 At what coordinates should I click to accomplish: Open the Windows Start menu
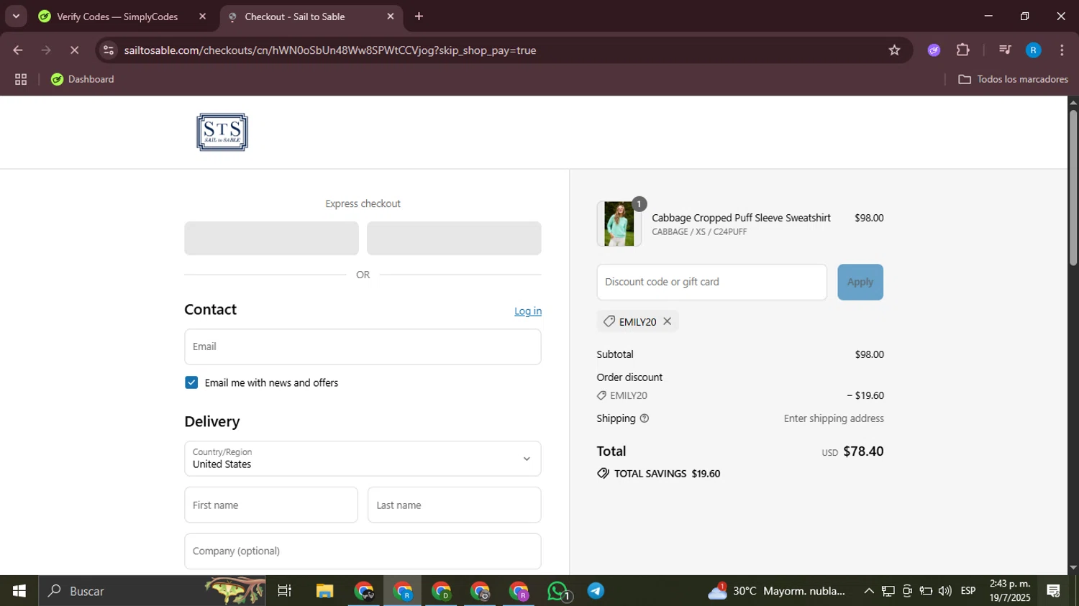(x=19, y=591)
